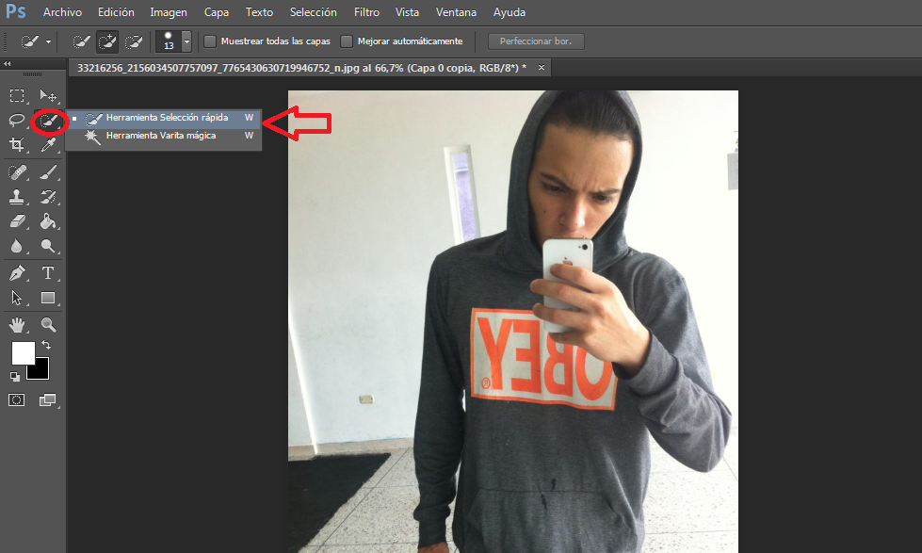This screenshot has width=922, height=553.
Task: Open the Archivo menu
Action: pos(62,12)
